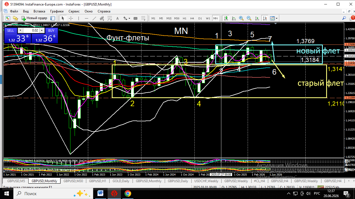
Task: Open the Файл menu
Action: pos(14,11)
